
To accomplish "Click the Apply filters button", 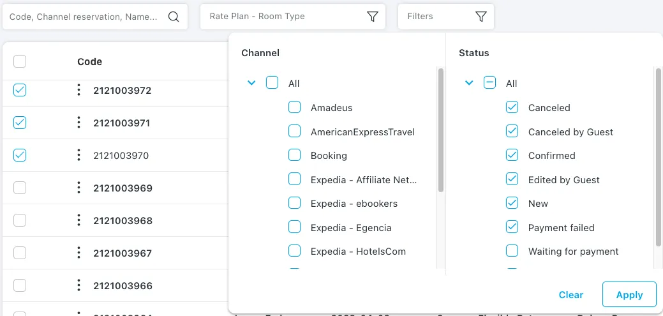I will [x=630, y=294].
